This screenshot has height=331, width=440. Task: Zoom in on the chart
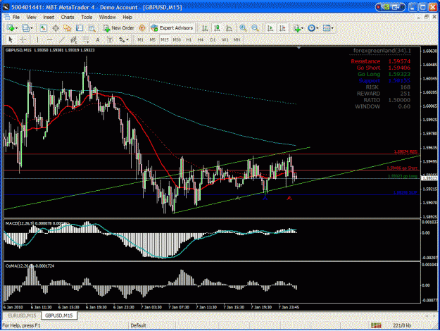(x=243, y=28)
